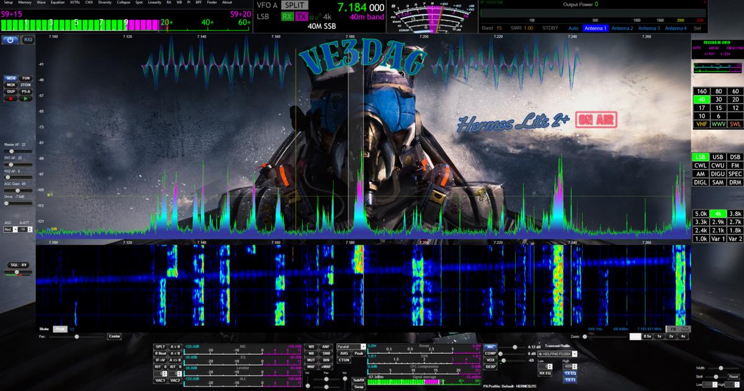Select the Var 1 variable filter
This screenshot has width=744, height=391.
(718, 239)
